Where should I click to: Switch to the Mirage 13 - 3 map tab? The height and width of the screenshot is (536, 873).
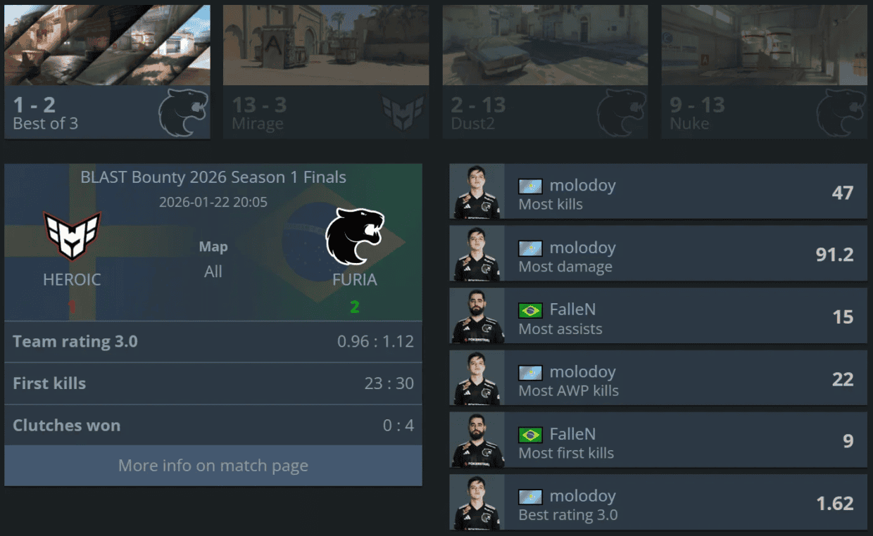[x=326, y=72]
